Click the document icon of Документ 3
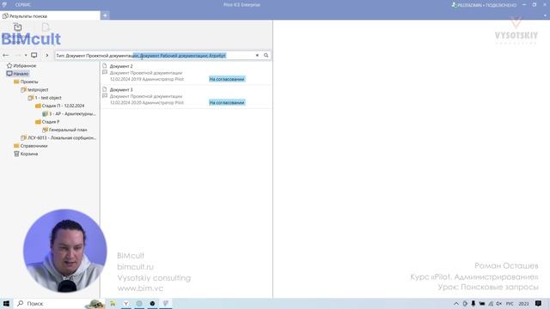 105,89
